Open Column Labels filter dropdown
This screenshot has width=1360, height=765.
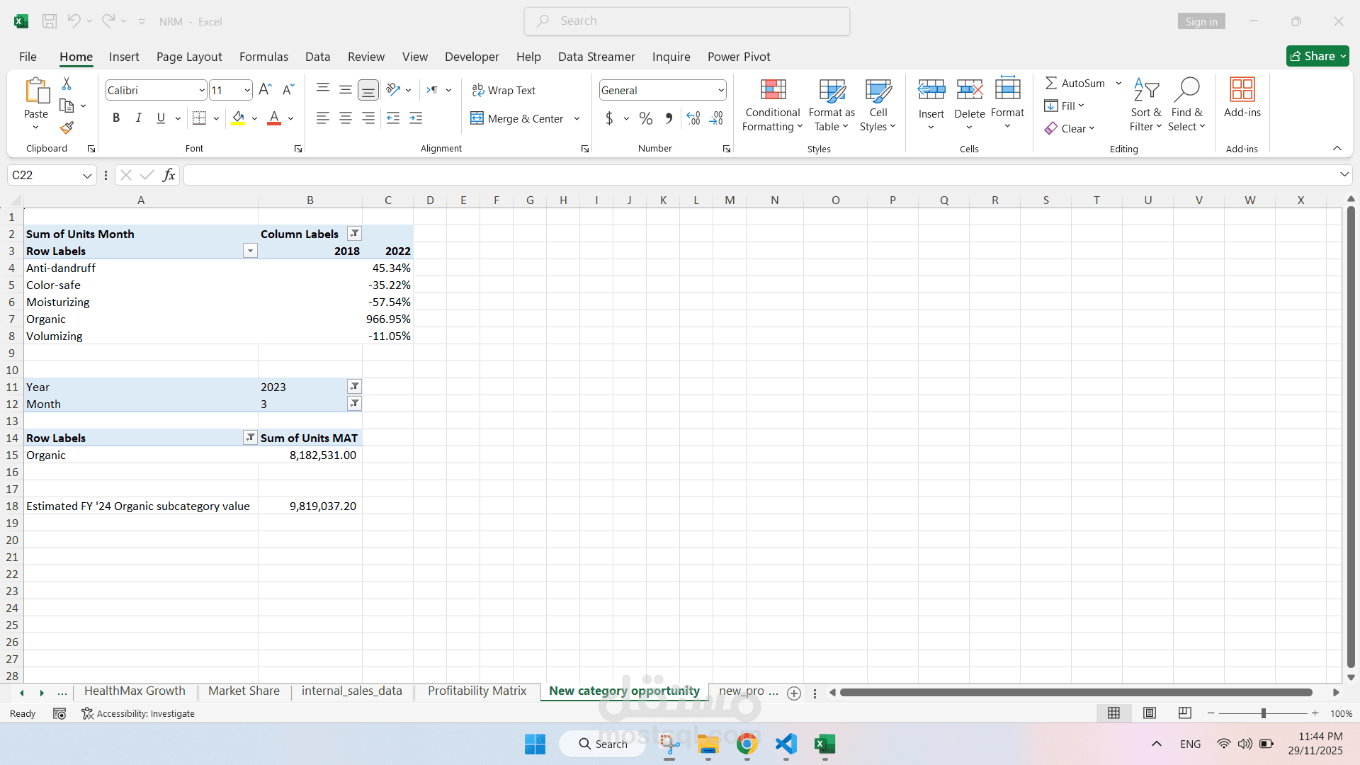point(354,234)
